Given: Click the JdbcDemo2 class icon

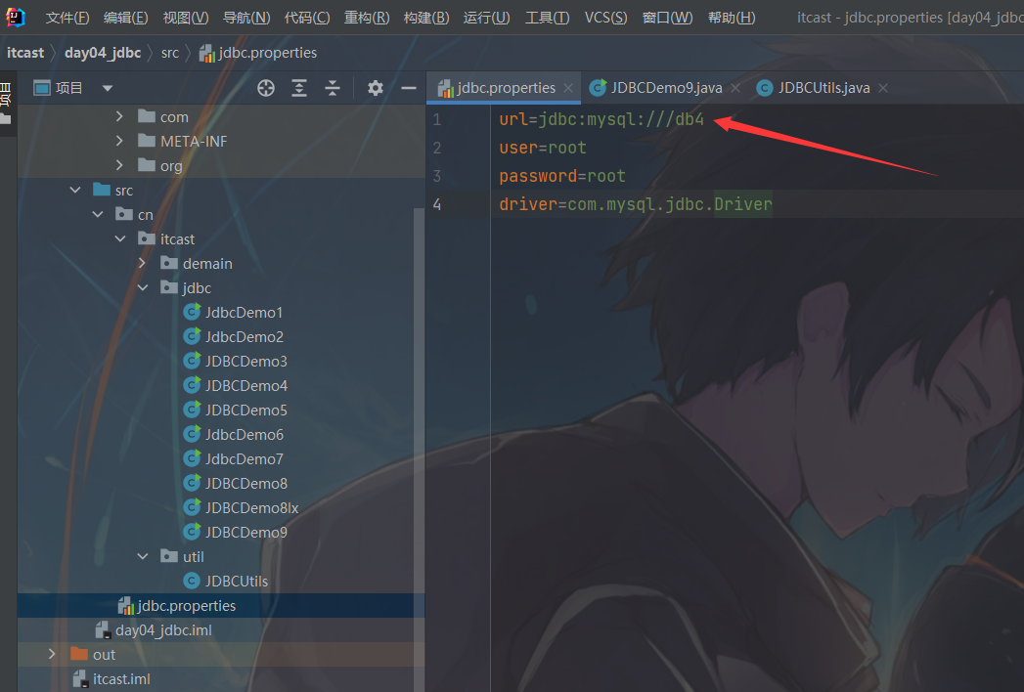Looking at the screenshot, I should click(x=192, y=336).
